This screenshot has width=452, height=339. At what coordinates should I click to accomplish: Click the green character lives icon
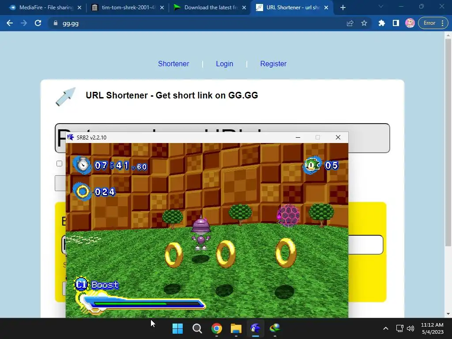[x=313, y=165]
